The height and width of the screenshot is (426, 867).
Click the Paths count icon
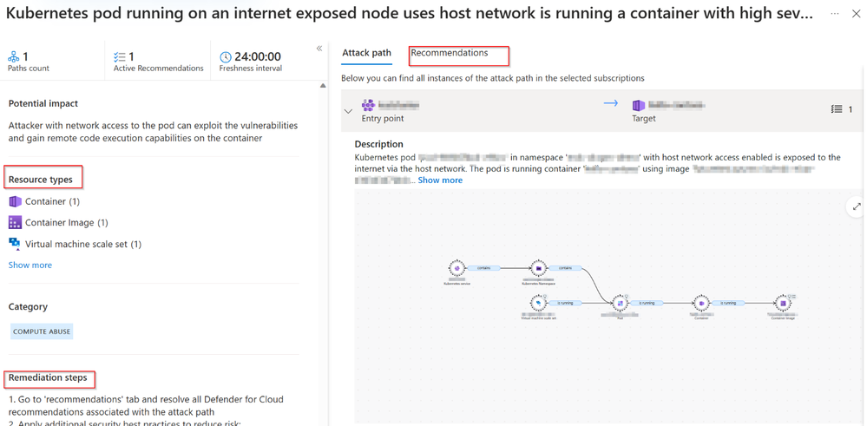14,56
